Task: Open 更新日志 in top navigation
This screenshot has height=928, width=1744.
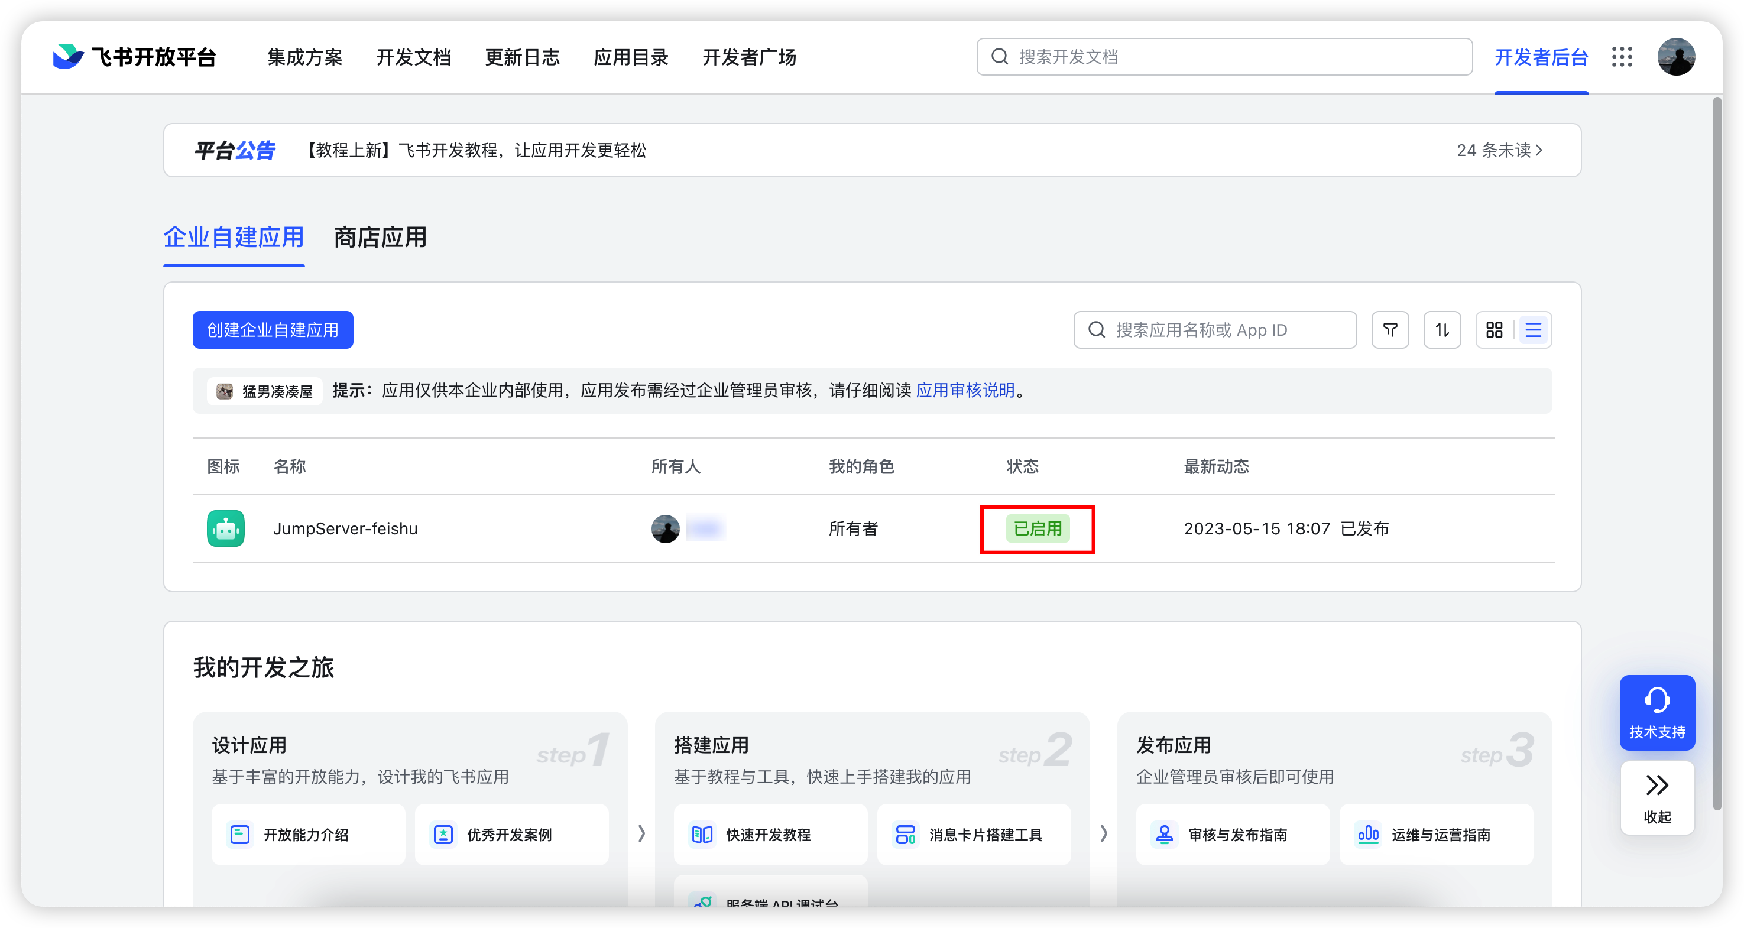Action: [x=522, y=57]
